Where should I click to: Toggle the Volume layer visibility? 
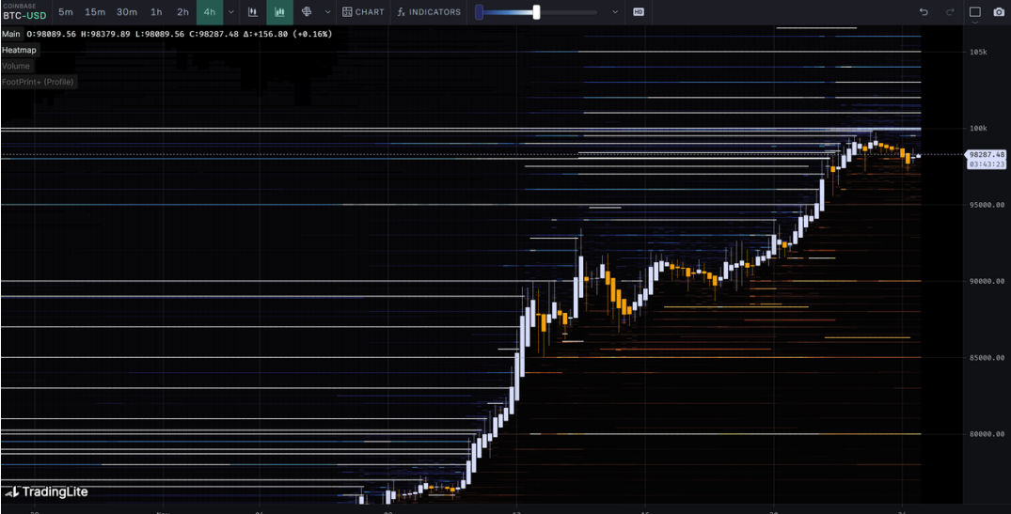tap(16, 66)
